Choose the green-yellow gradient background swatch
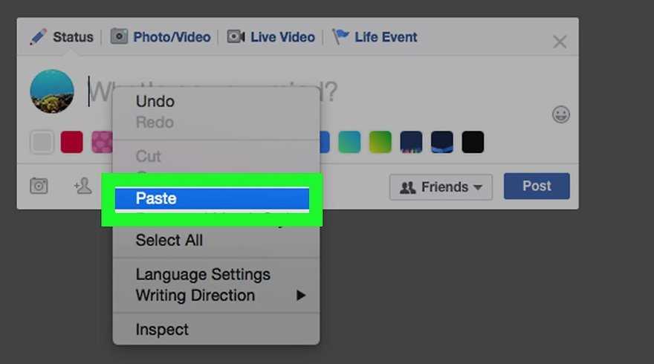 click(x=380, y=142)
